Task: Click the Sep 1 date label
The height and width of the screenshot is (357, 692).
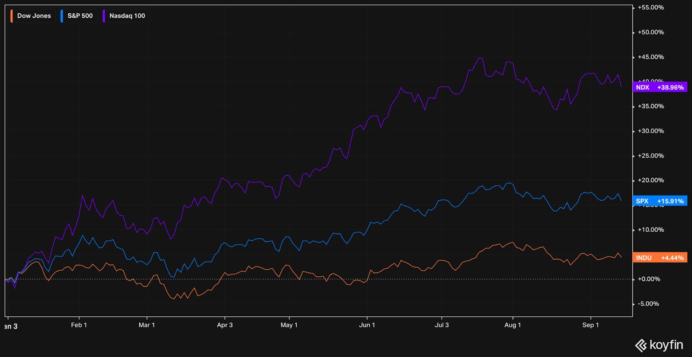Action: point(590,325)
